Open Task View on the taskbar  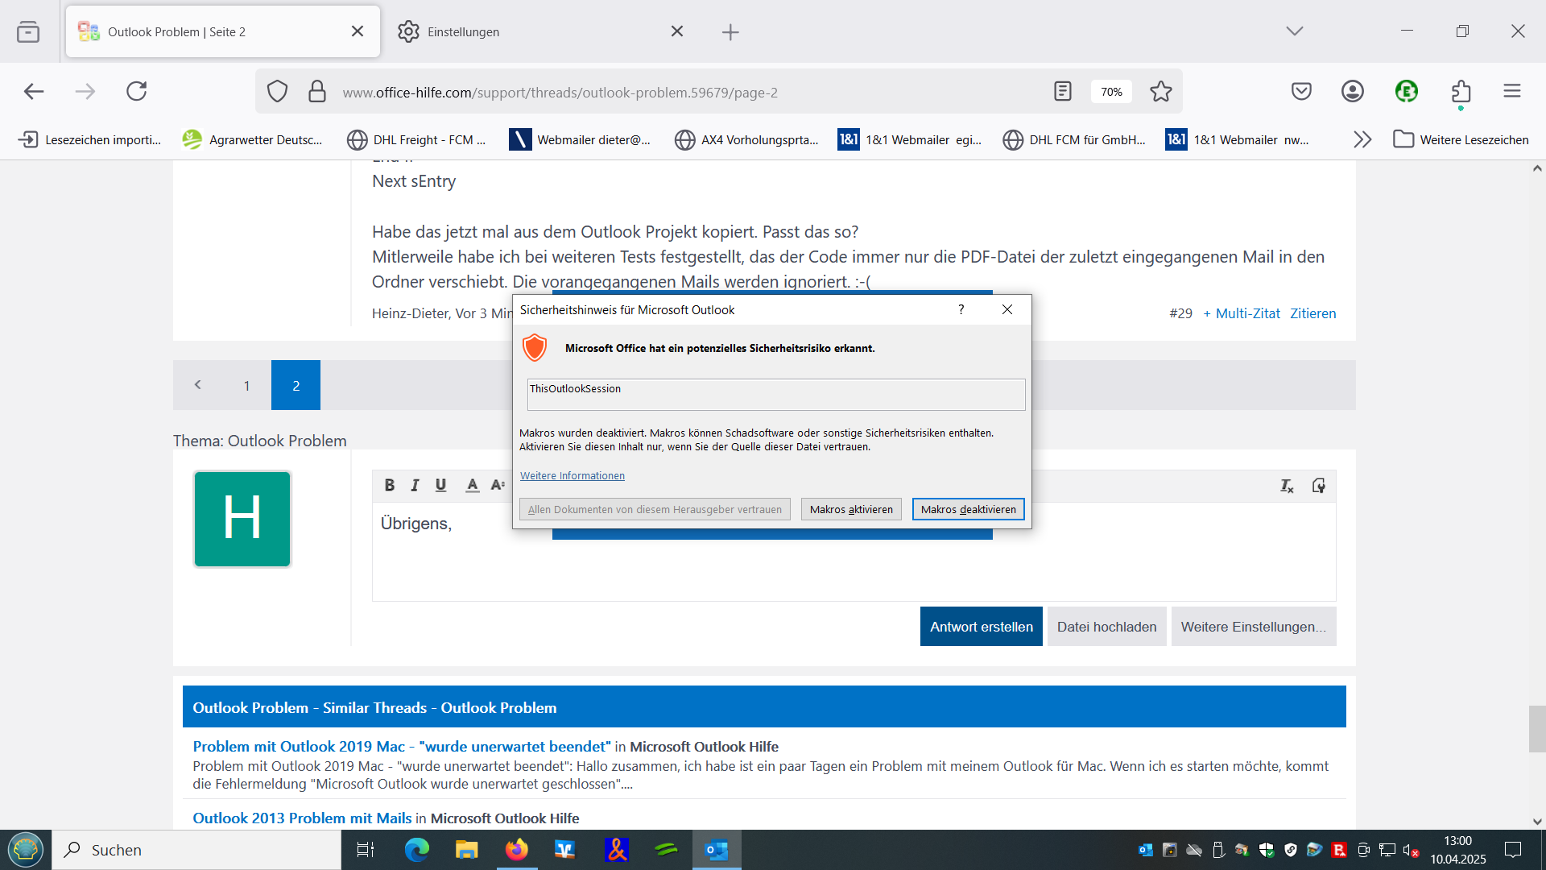pos(365,850)
